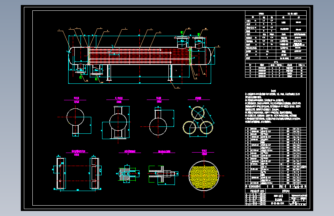Select the bottom shell nozzle beside the left saddle

pyautogui.click(x=96, y=70)
